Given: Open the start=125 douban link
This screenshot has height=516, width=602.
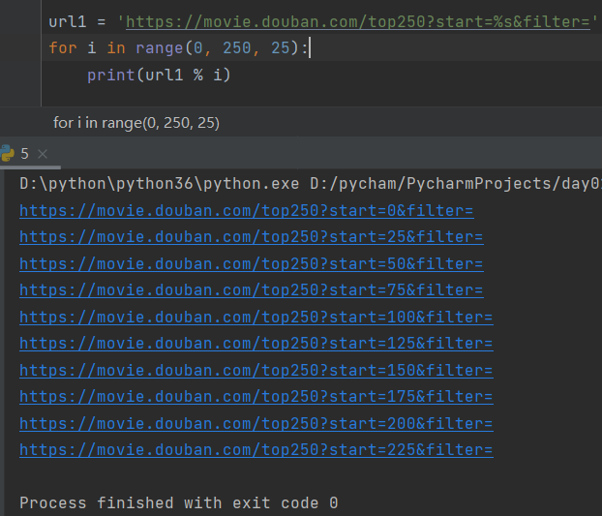Looking at the screenshot, I should 256,344.
